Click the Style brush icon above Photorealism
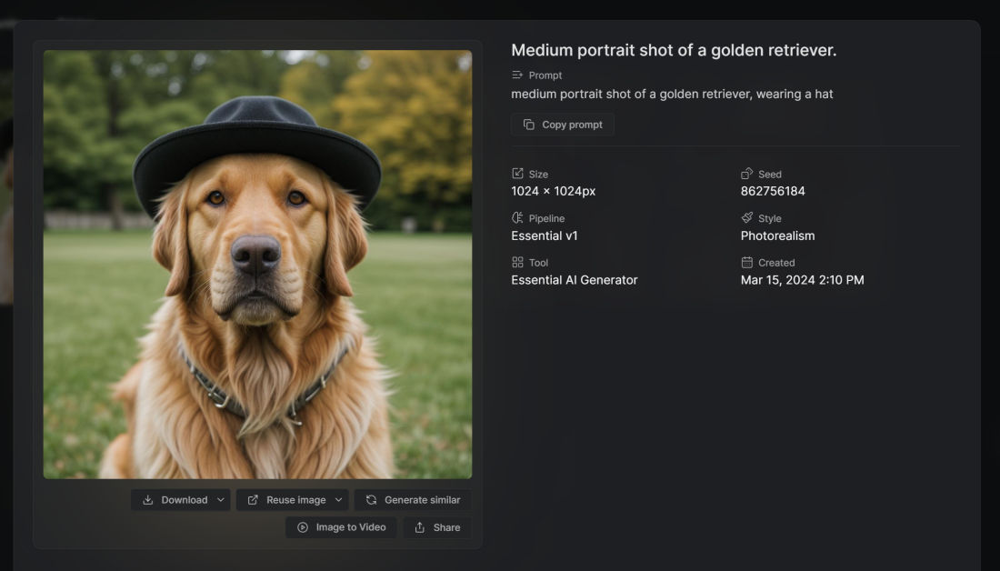1000x571 pixels. [747, 218]
